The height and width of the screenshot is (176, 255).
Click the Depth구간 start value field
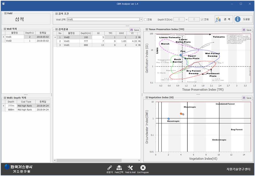click(x=179, y=19)
